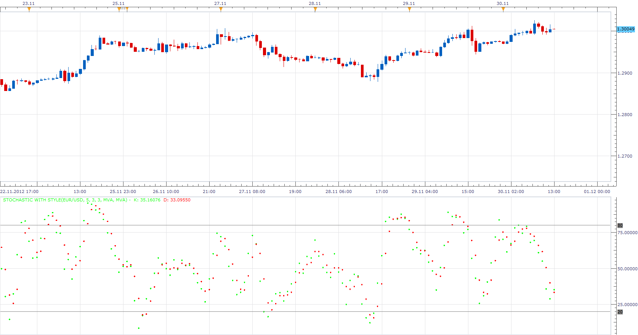The width and height of the screenshot is (638, 335).
Task: Select the 23.11 date label at top
Action: (x=29, y=3)
